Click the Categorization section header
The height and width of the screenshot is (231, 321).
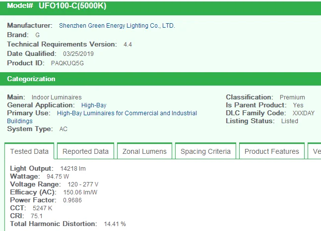[31, 79]
